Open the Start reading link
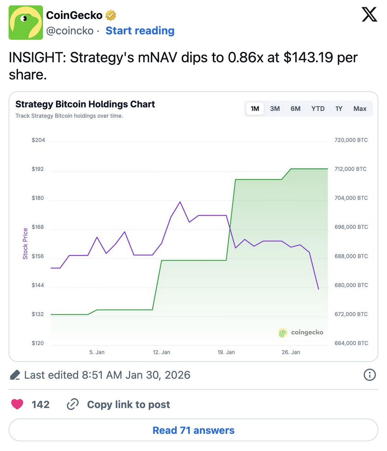387x451 pixels. click(140, 31)
